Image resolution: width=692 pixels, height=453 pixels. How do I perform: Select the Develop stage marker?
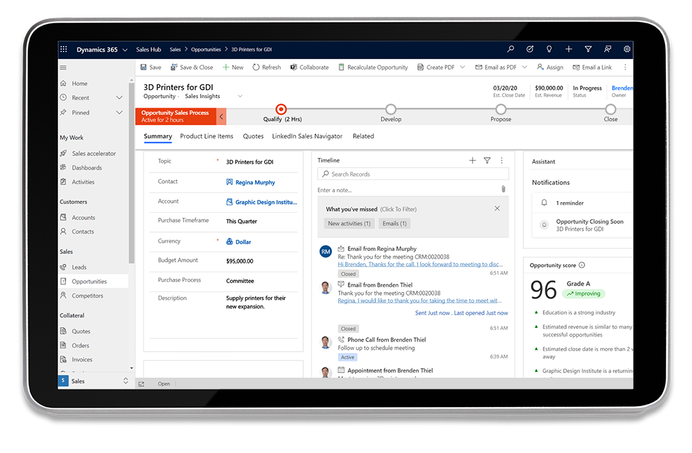coord(391,109)
